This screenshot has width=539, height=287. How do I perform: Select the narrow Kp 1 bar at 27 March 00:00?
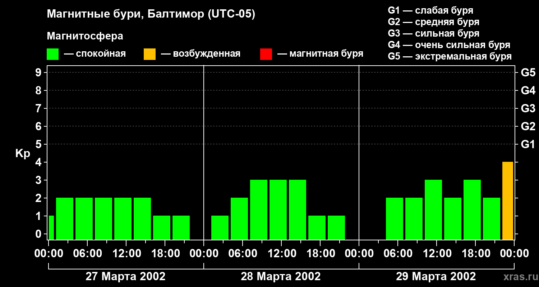[x=51, y=228]
